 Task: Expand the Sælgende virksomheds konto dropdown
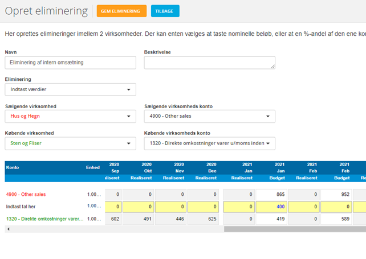209,116
